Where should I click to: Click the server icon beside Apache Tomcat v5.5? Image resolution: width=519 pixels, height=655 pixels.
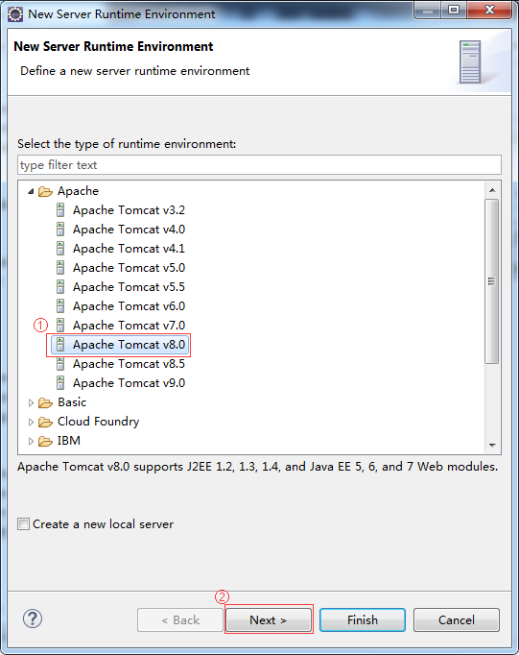pos(60,287)
